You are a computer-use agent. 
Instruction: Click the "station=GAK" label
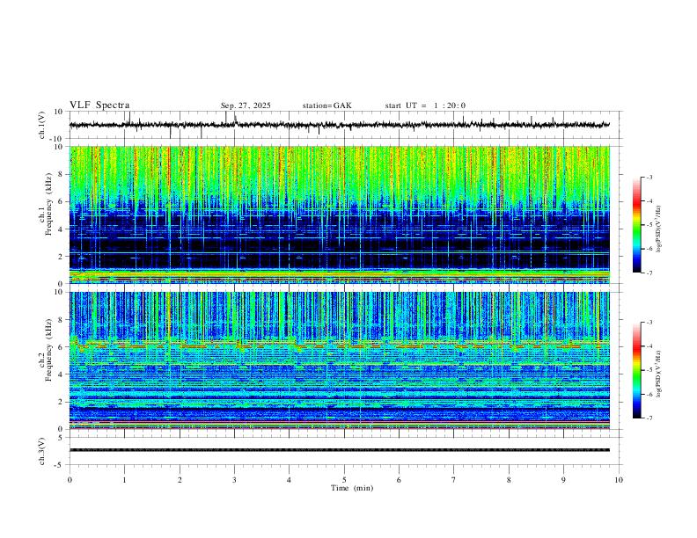[x=326, y=105]
